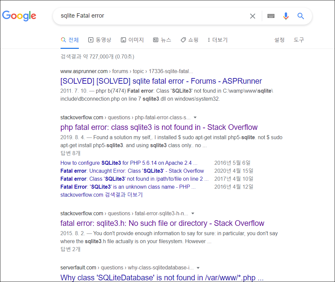Open 'Class SQLite3 not found in /path/to/file' link
This screenshot has height=282, width=335.
(134, 179)
